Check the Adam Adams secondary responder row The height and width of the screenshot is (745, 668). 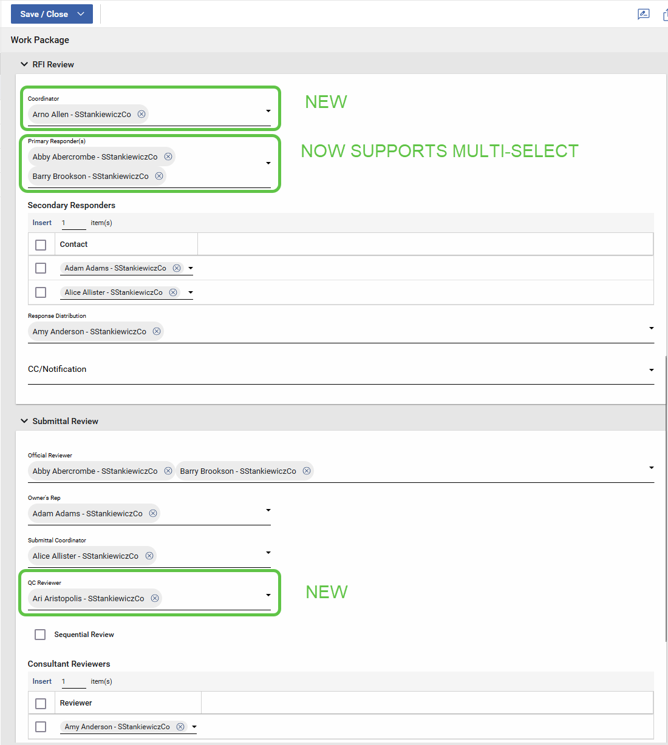(x=41, y=268)
